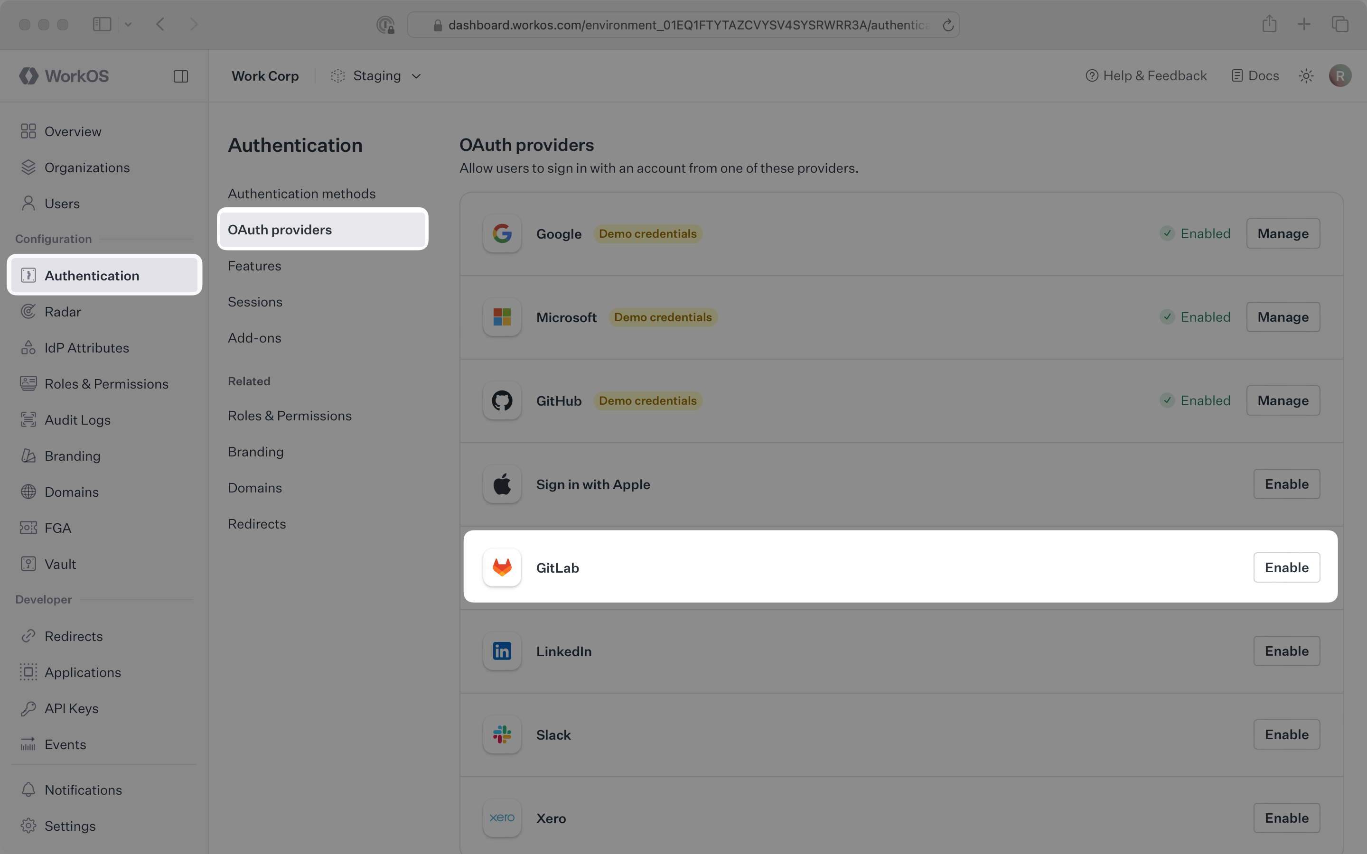
Task: Click the Audit Logs icon
Action: (x=28, y=420)
